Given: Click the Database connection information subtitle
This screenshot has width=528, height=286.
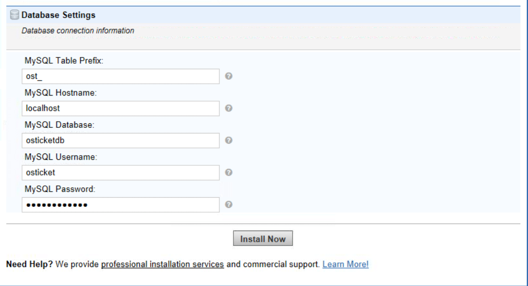Looking at the screenshot, I should (78, 31).
